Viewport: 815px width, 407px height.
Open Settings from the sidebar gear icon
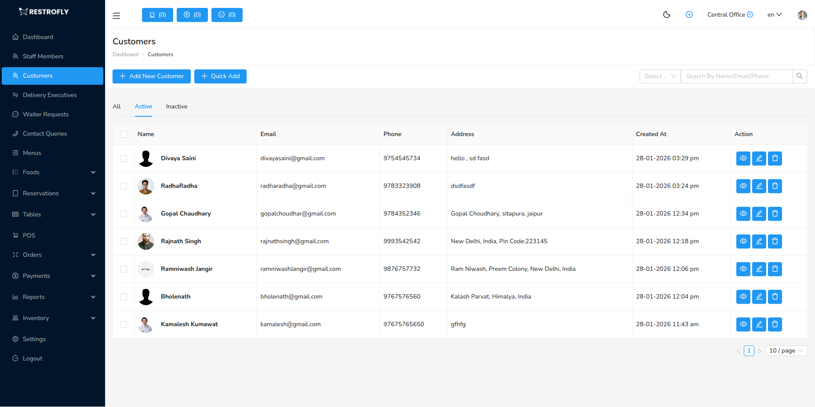click(15, 339)
